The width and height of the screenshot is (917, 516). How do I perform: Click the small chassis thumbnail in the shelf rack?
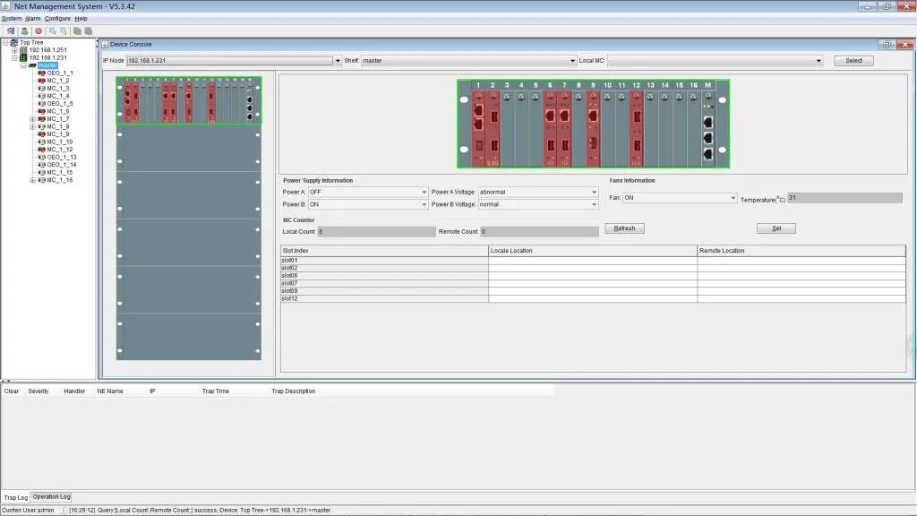(188, 100)
